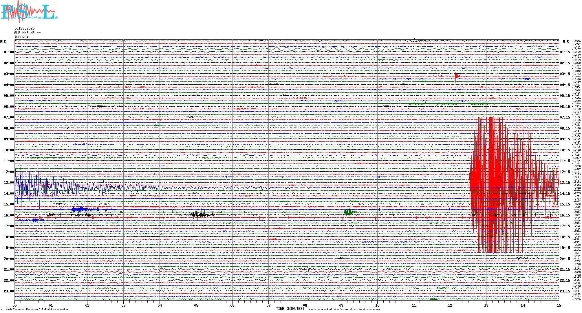Click the station name (GOURA)
The height and width of the screenshot is (313, 582).
(21, 37)
